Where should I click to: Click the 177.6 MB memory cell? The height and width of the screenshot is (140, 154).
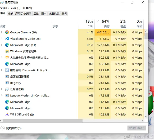(103, 45)
